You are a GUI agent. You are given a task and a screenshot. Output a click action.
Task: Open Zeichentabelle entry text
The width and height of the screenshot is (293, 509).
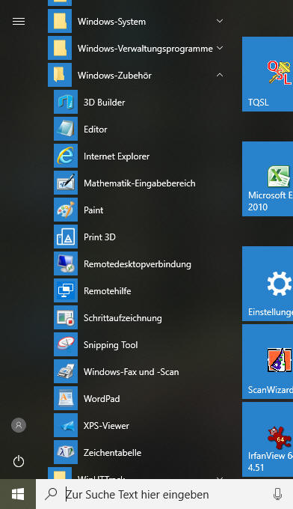tap(112, 453)
